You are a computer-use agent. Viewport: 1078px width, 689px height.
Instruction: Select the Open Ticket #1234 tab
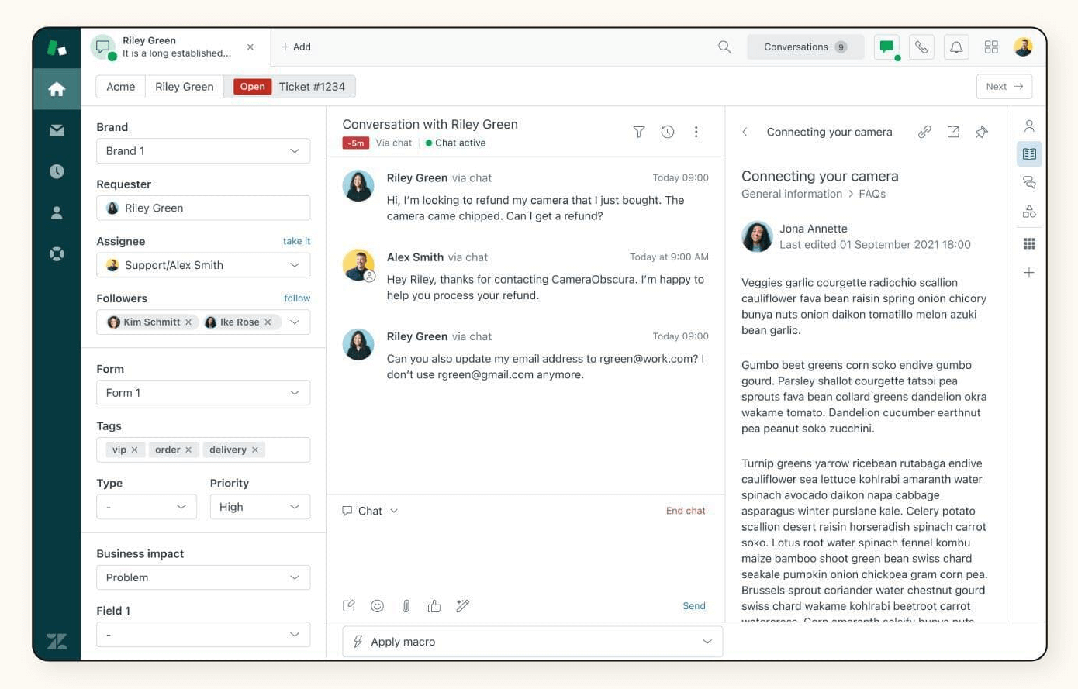point(290,87)
